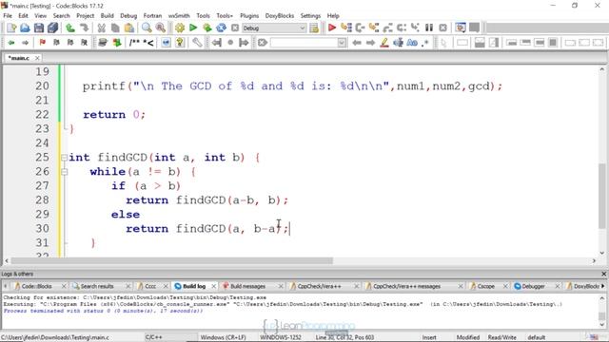The image size is (609, 342).
Task: Open the Settings menu
Action: pos(310,15)
